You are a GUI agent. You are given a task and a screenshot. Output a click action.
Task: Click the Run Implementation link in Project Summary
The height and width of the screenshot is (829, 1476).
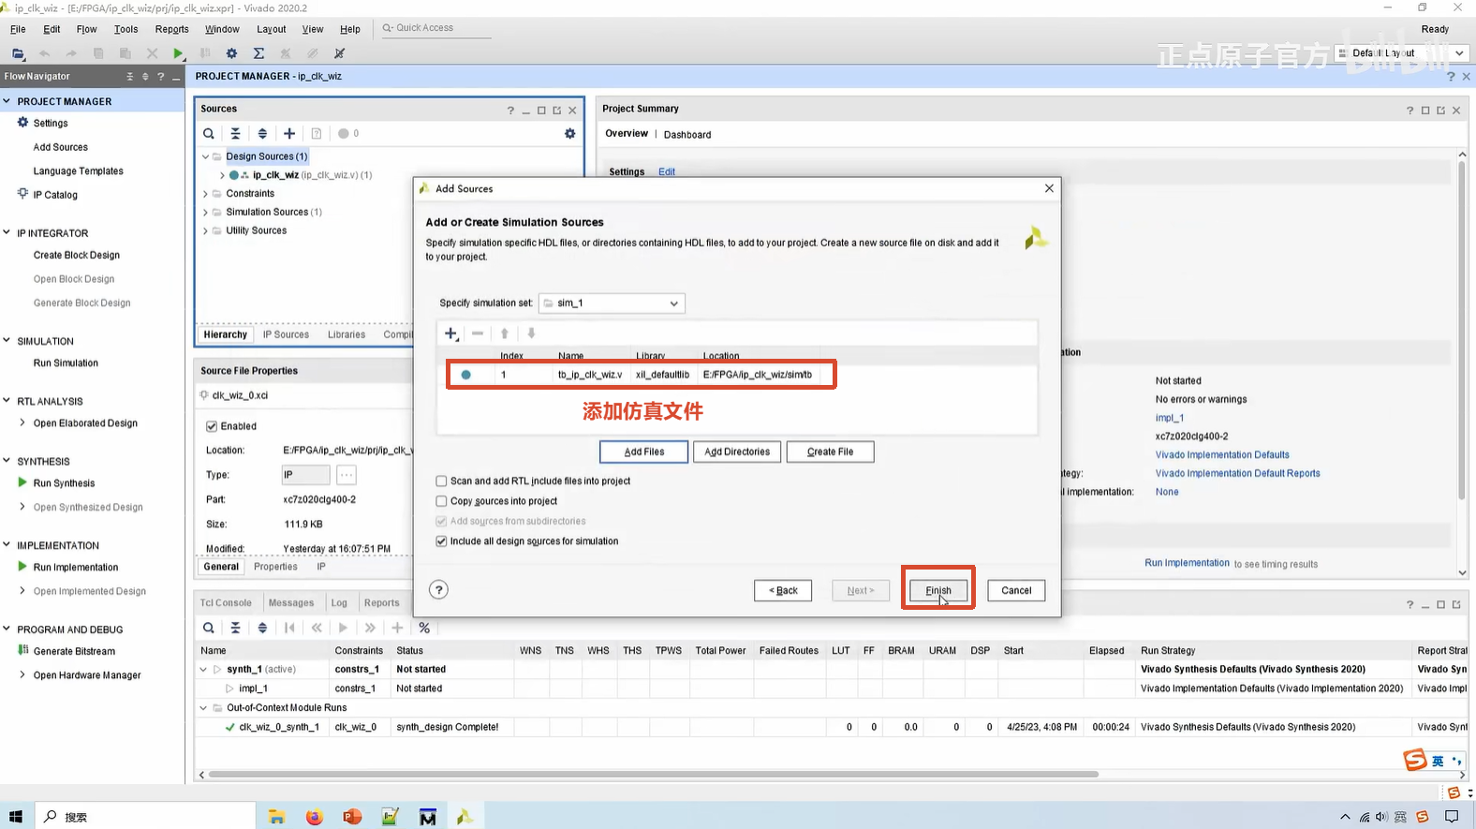point(1187,563)
